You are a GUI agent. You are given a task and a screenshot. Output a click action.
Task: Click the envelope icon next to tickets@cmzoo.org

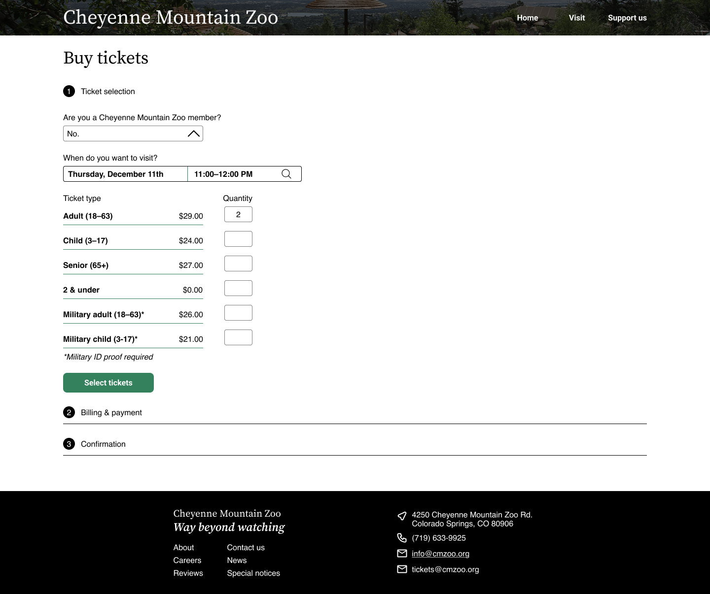[x=402, y=569]
